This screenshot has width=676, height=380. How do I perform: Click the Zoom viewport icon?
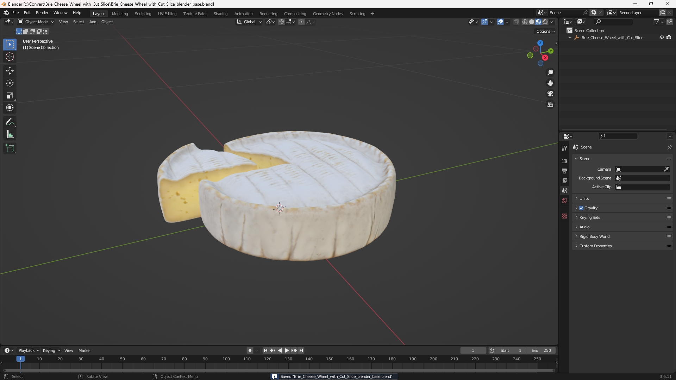pos(550,72)
